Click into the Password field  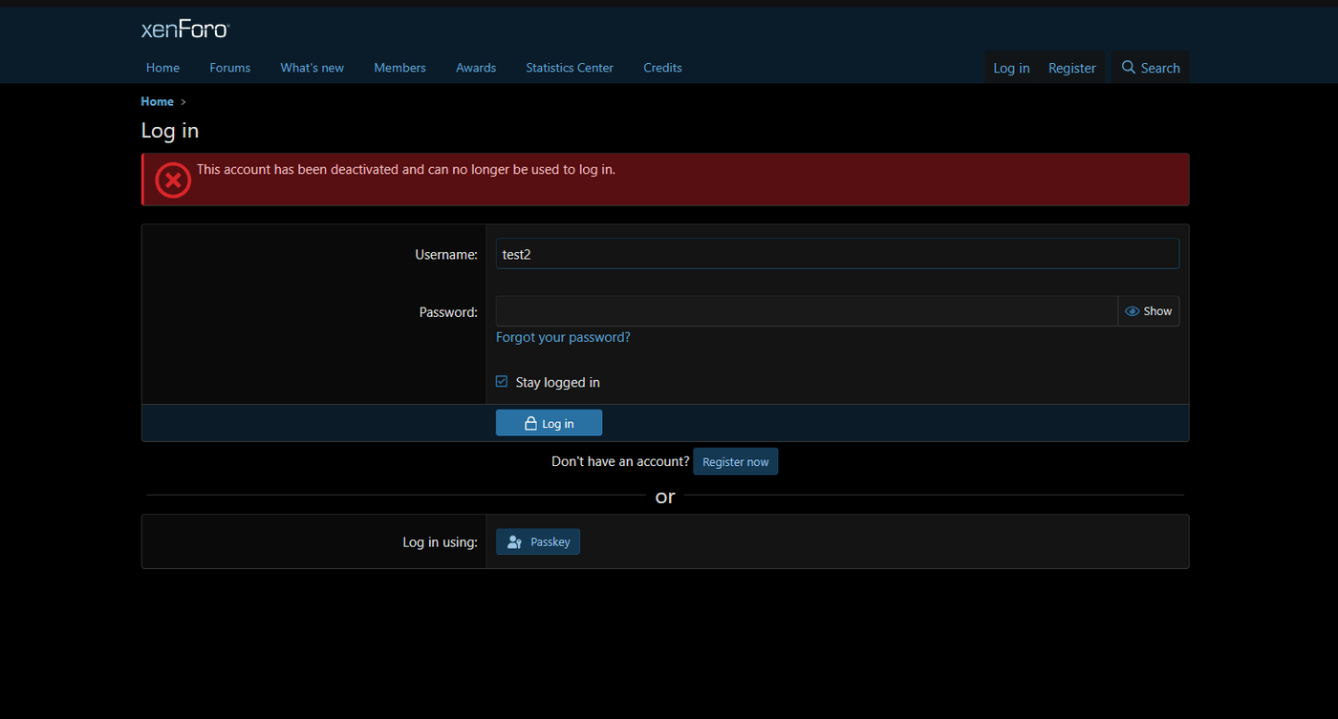(x=806, y=311)
